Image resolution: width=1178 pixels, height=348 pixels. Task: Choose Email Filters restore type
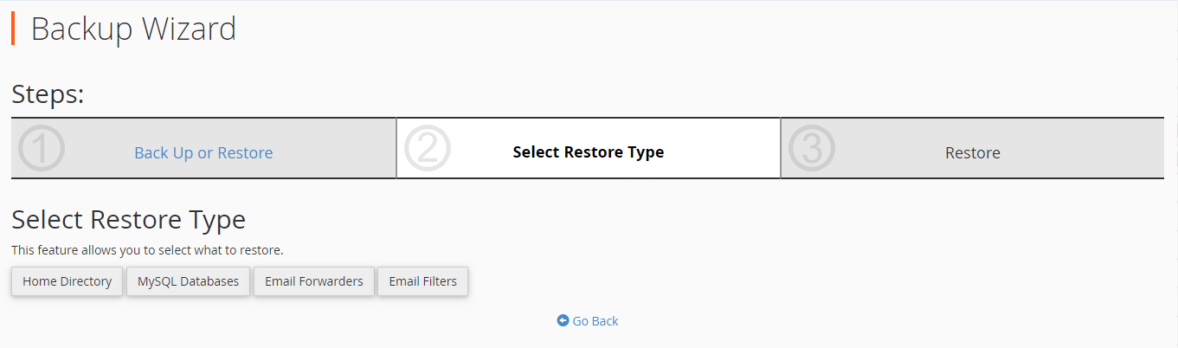pyautogui.click(x=423, y=281)
